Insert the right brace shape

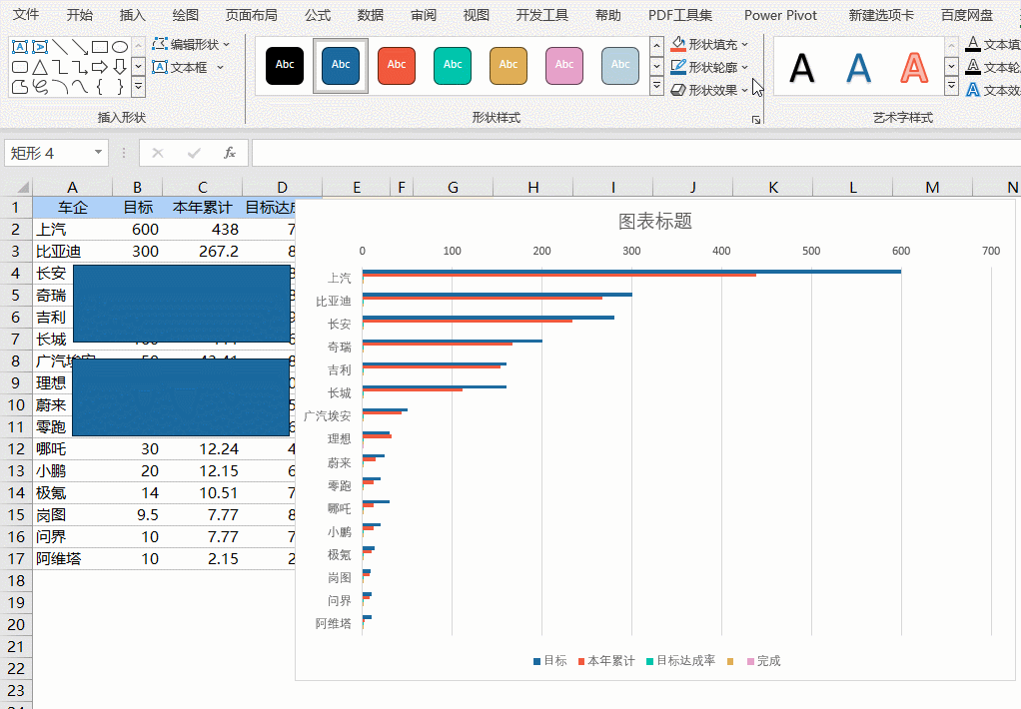coord(120,86)
